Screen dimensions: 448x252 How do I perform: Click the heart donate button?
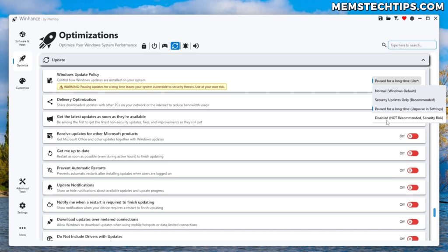tap(403, 18)
